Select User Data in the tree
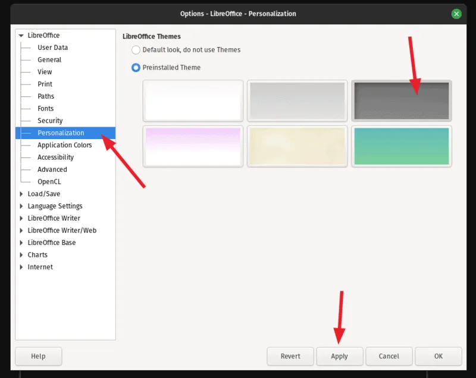Screen dimensions: 476x378 tap(52, 48)
